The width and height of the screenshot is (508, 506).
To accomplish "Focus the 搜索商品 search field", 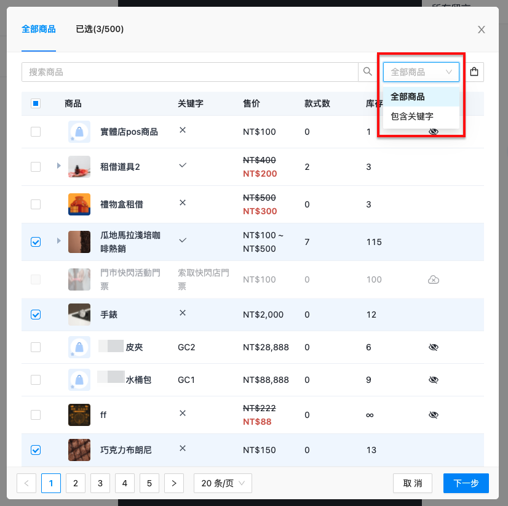I will pyautogui.click(x=190, y=71).
